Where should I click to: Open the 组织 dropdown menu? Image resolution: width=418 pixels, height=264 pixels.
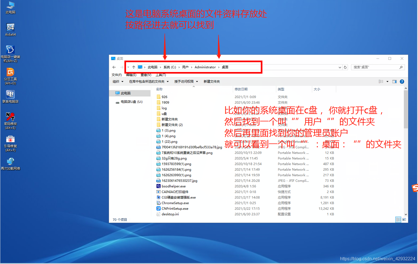tap(118, 81)
